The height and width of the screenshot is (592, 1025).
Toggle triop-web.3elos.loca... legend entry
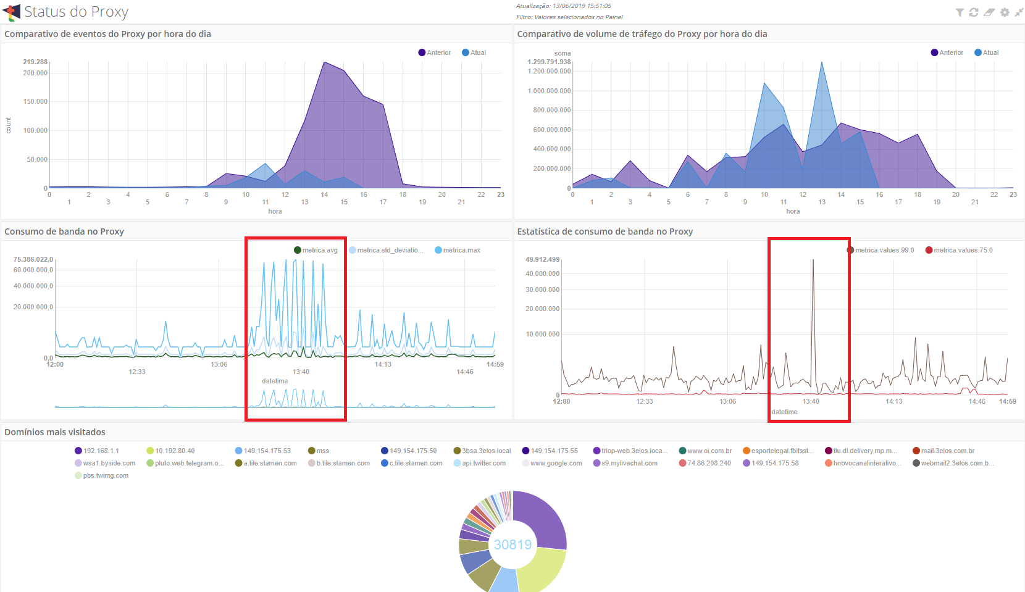pyautogui.click(x=630, y=451)
